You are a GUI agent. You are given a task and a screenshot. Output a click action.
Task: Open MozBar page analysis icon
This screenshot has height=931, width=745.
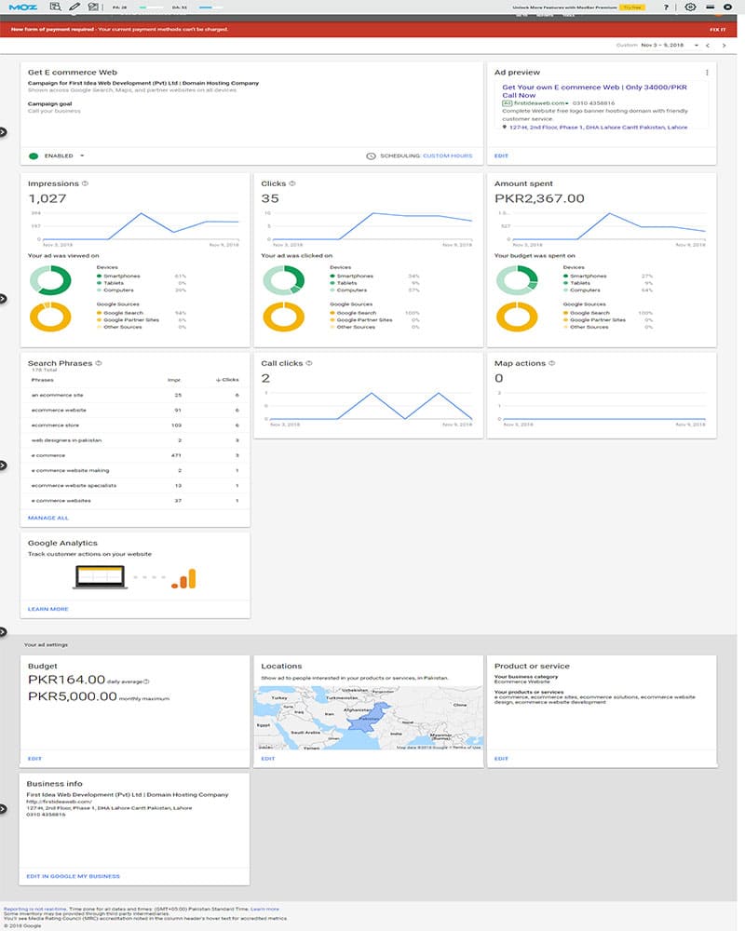click(x=55, y=7)
